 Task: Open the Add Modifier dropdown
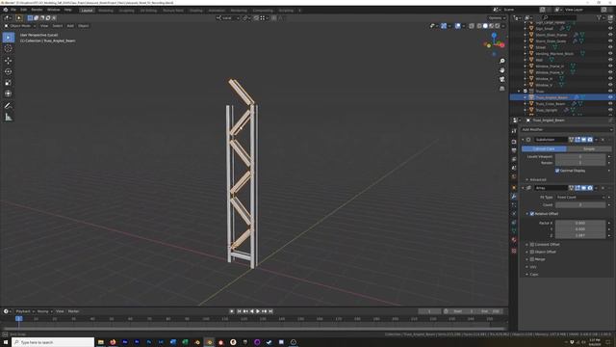coord(567,129)
